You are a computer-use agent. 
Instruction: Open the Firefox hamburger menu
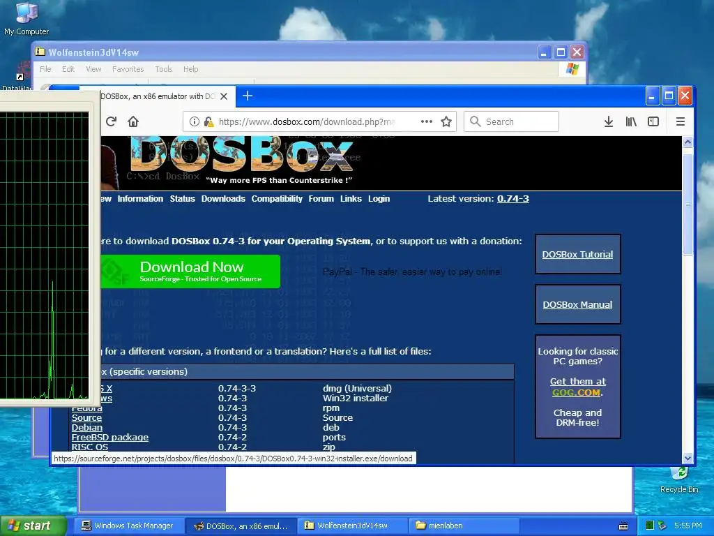click(x=681, y=121)
